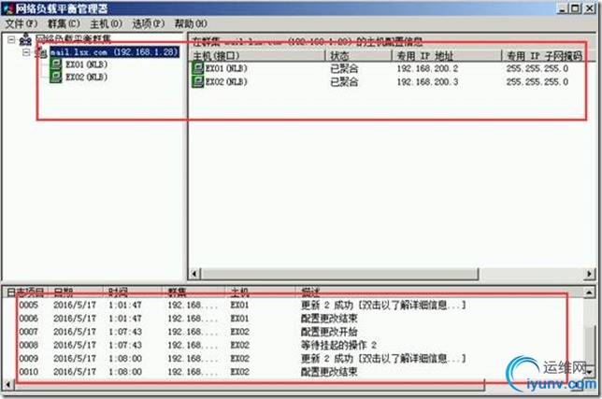Select log entry 0005
The width and height of the screenshot is (602, 399).
tap(292, 305)
